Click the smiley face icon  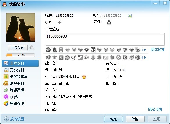click(86, 57)
